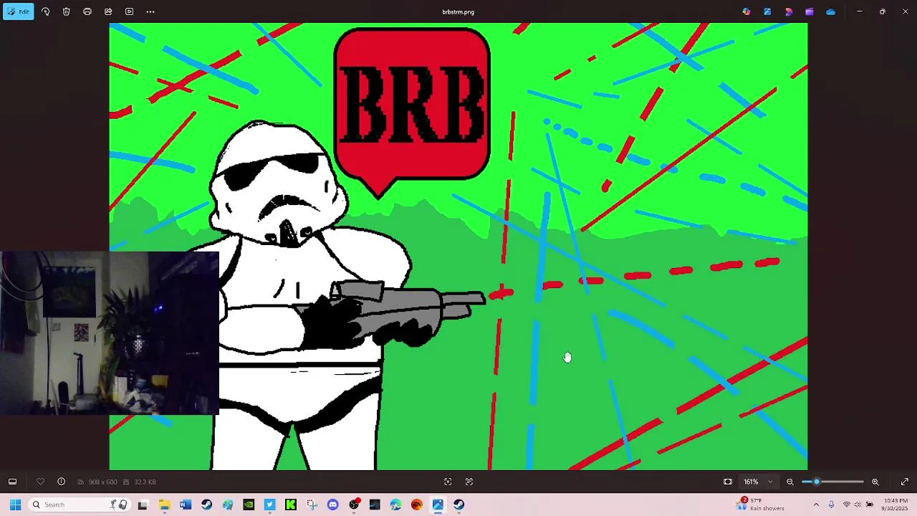Open Task View on the taskbar
The height and width of the screenshot is (516, 917).
pyautogui.click(x=143, y=505)
